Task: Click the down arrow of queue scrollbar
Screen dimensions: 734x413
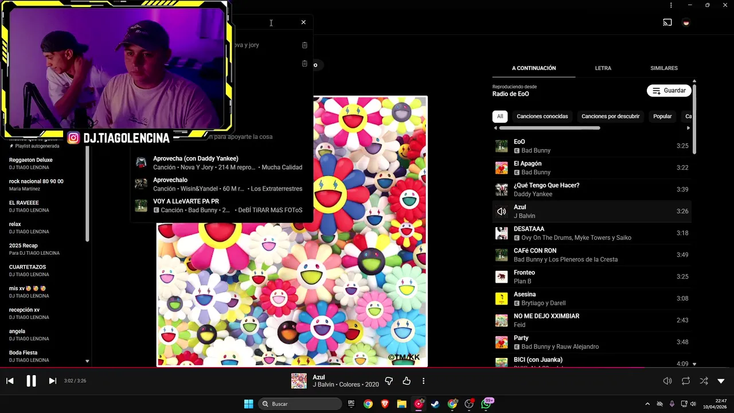Action: point(694,364)
